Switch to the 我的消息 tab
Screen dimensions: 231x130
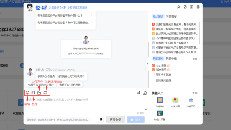(x=158, y=58)
